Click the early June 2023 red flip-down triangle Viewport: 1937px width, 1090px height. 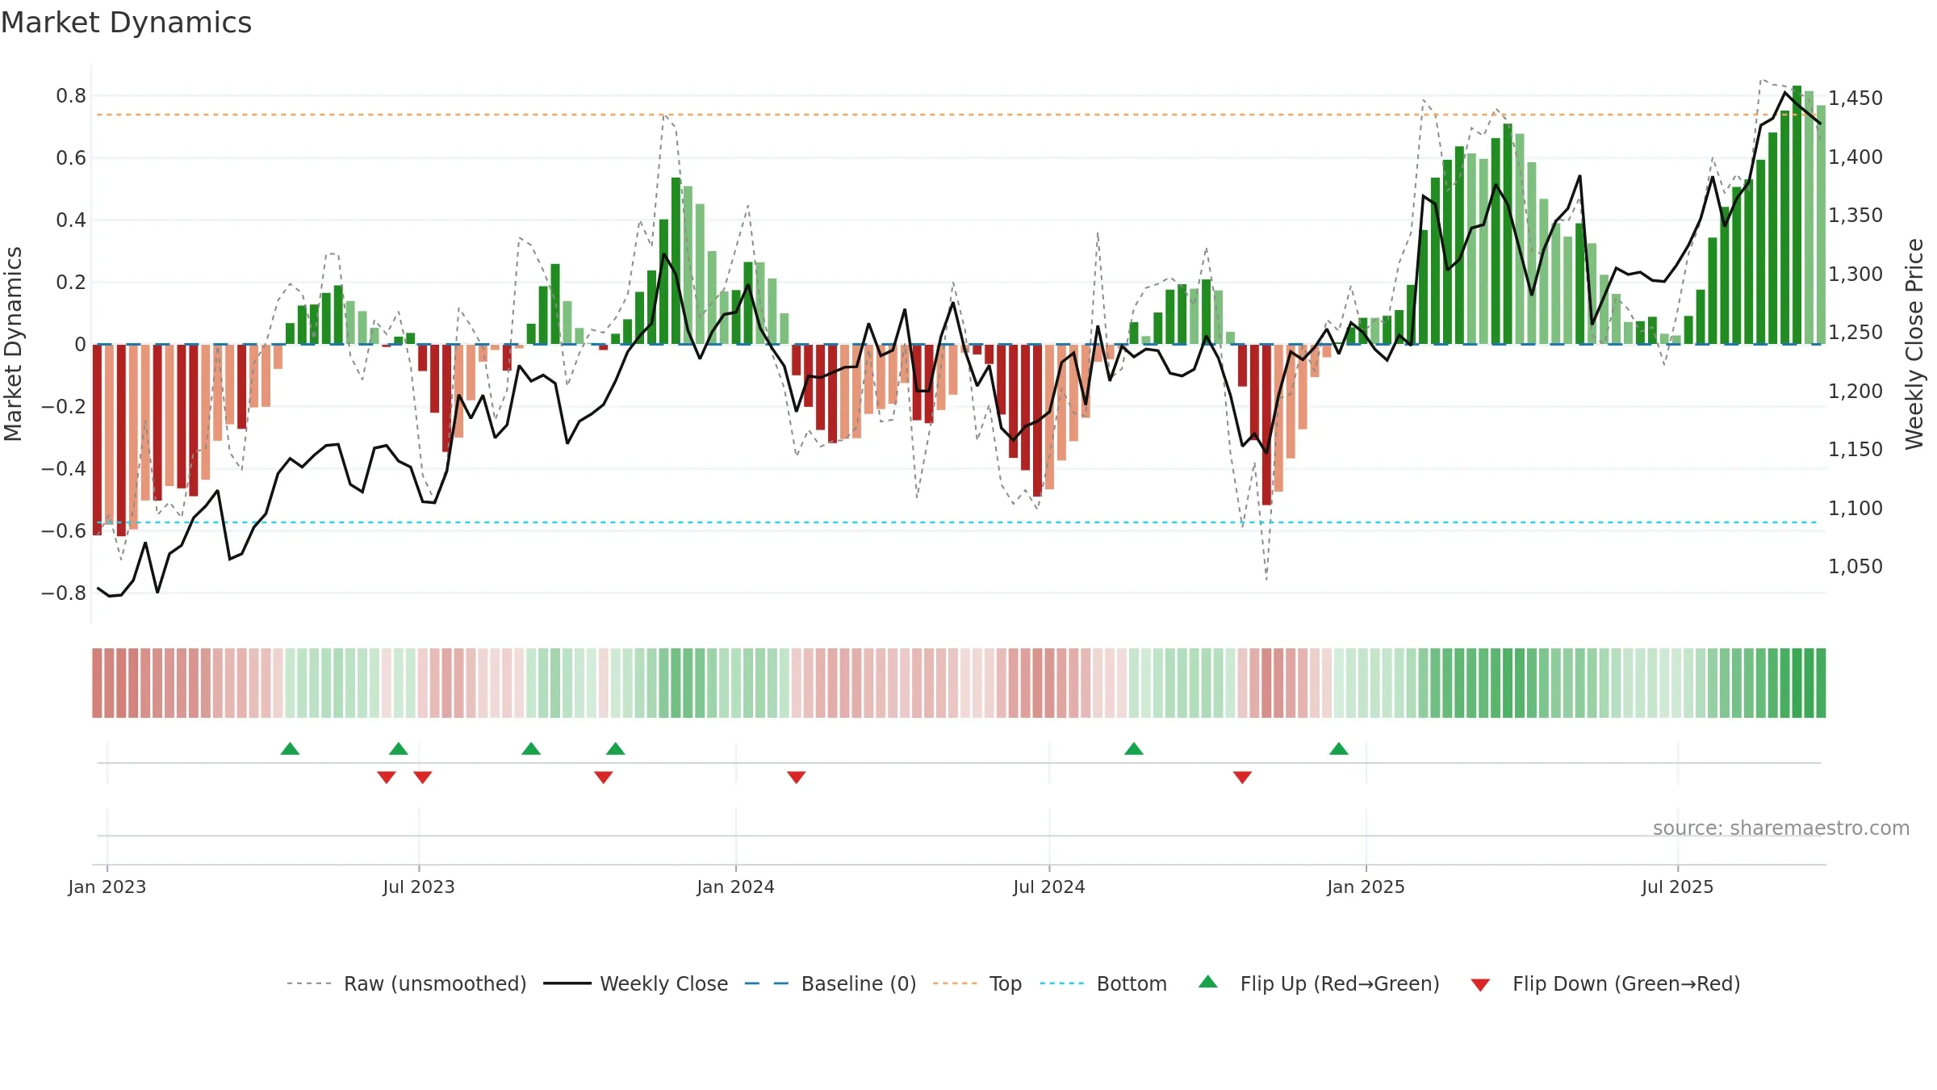tap(387, 778)
